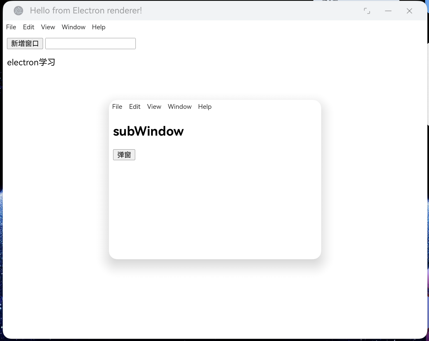Open the Edit menu in main window

[28, 27]
